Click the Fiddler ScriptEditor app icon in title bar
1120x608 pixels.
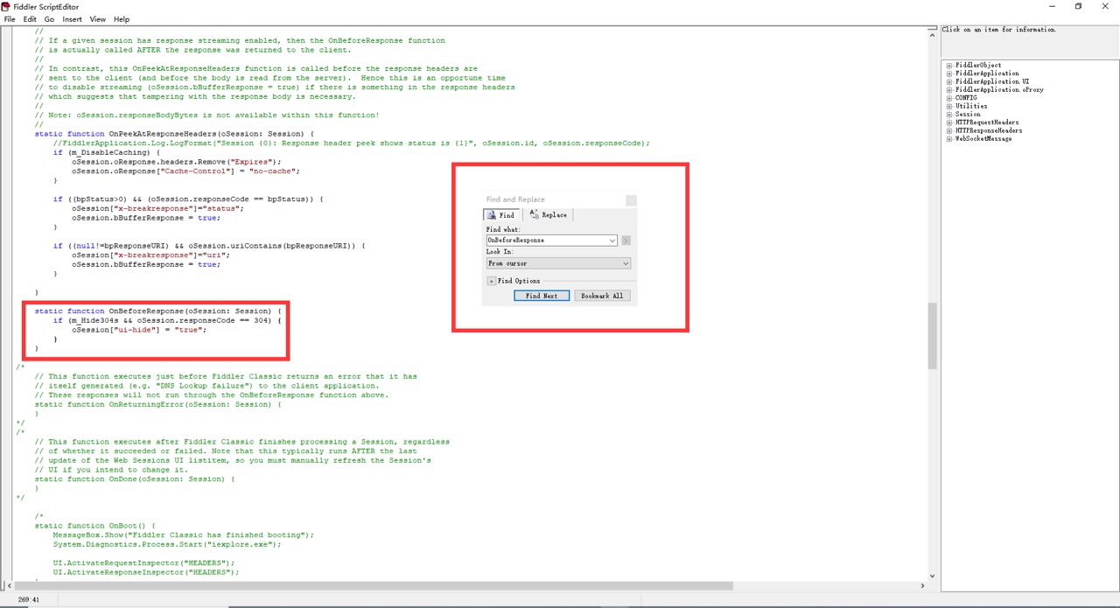[6, 6]
